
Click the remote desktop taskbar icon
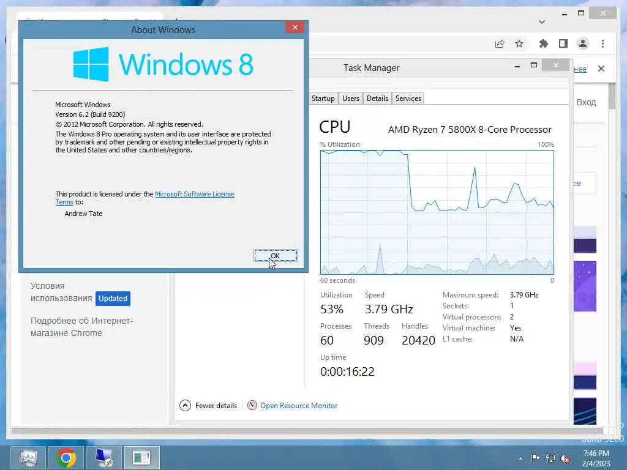pos(103,458)
